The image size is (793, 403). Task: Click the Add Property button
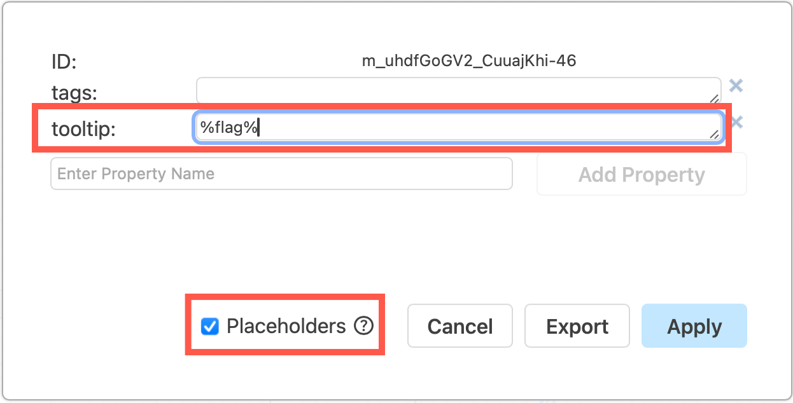tap(641, 174)
